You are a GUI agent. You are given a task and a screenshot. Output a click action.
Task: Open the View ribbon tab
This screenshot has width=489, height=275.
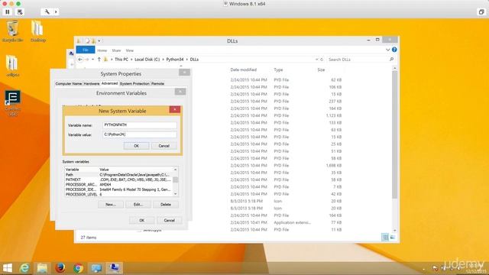click(x=130, y=50)
